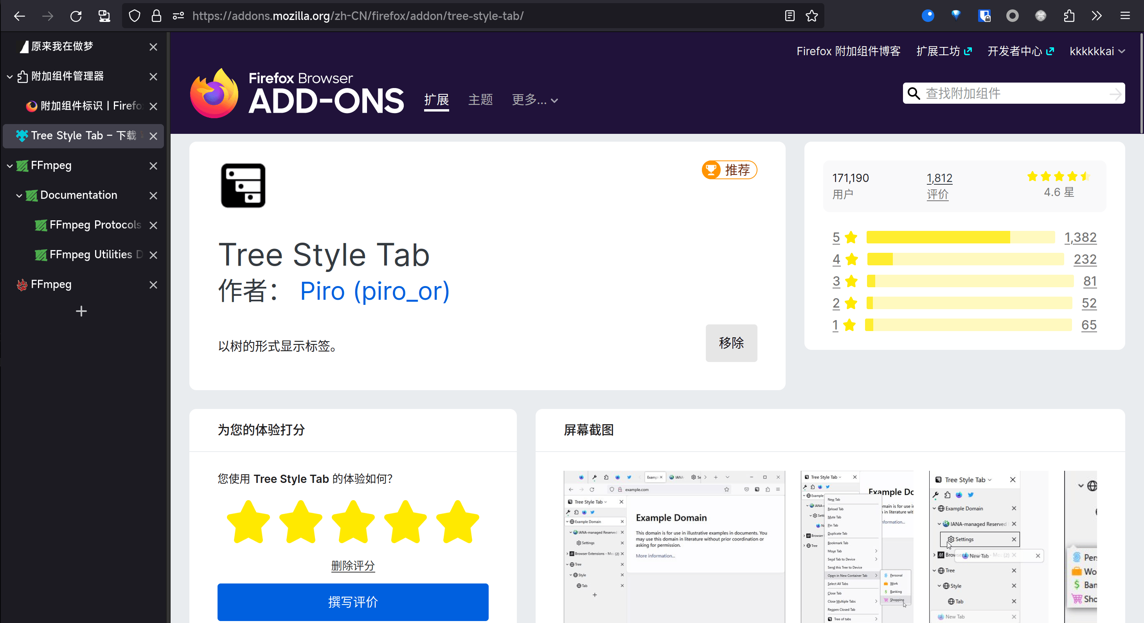Click the blue circle extension toolbar icon
This screenshot has height=623, width=1144.
pyautogui.click(x=928, y=16)
